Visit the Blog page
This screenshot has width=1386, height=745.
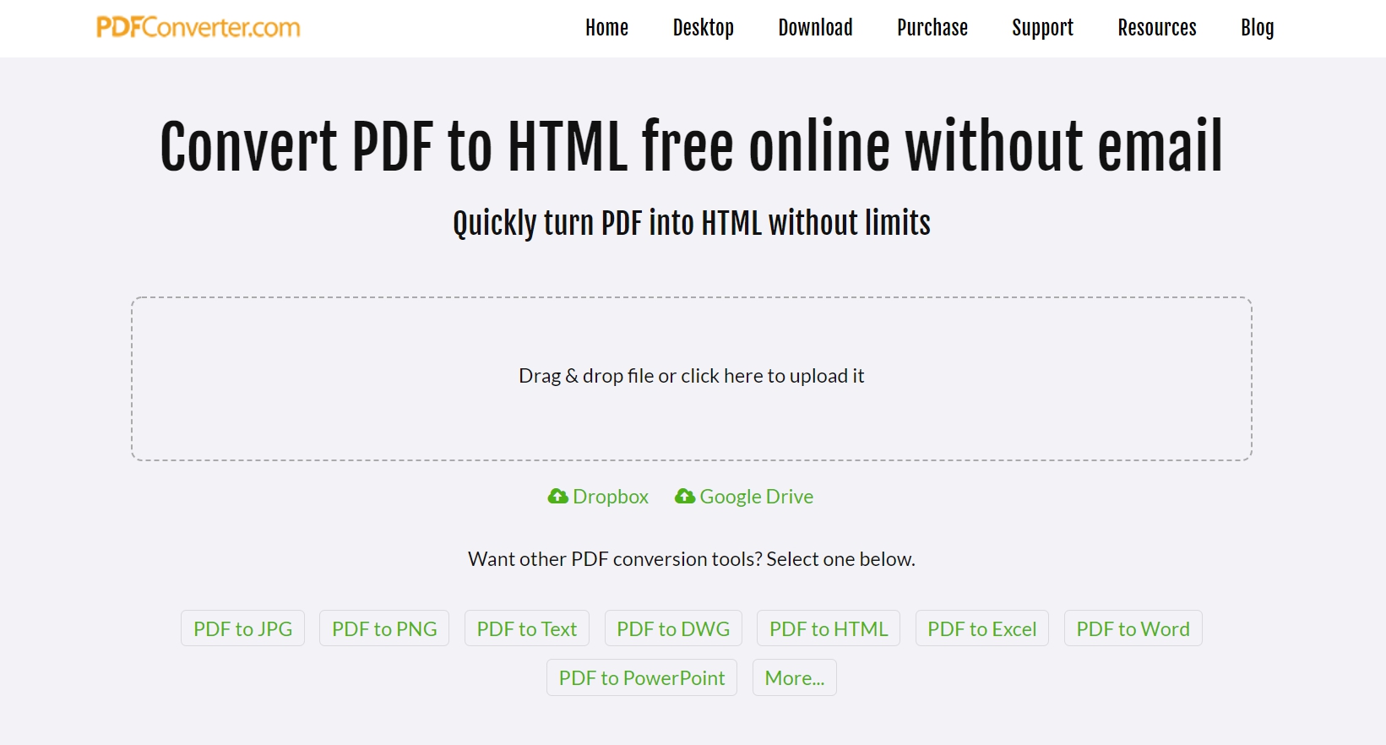pyautogui.click(x=1257, y=28)
